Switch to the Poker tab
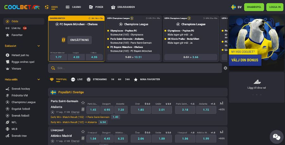 click(96, 7)
